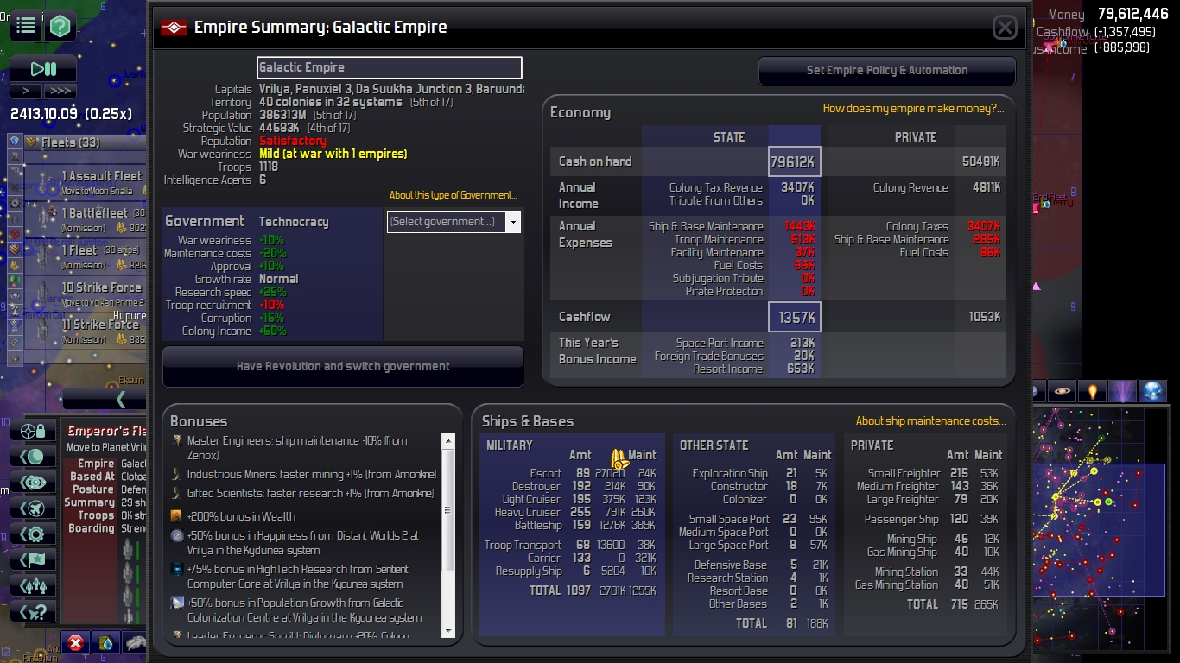
Task: Open How does my empire make money link
Action: 913,109
